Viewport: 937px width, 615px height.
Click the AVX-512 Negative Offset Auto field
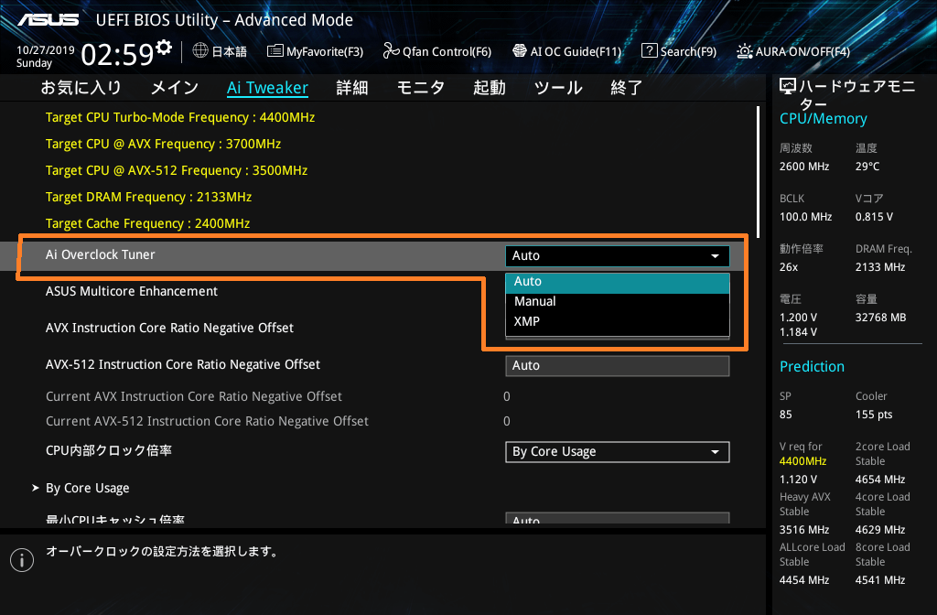(617, 365)
